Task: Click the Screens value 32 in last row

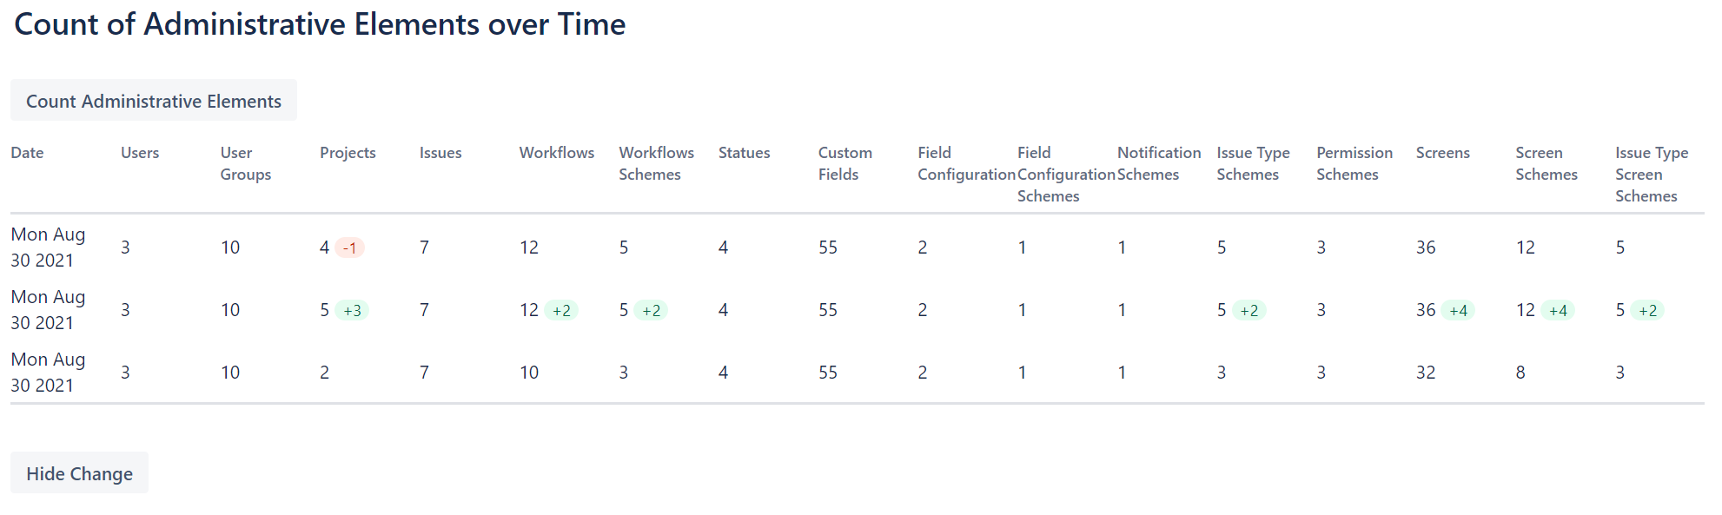Action: (x=1426, y=373)
